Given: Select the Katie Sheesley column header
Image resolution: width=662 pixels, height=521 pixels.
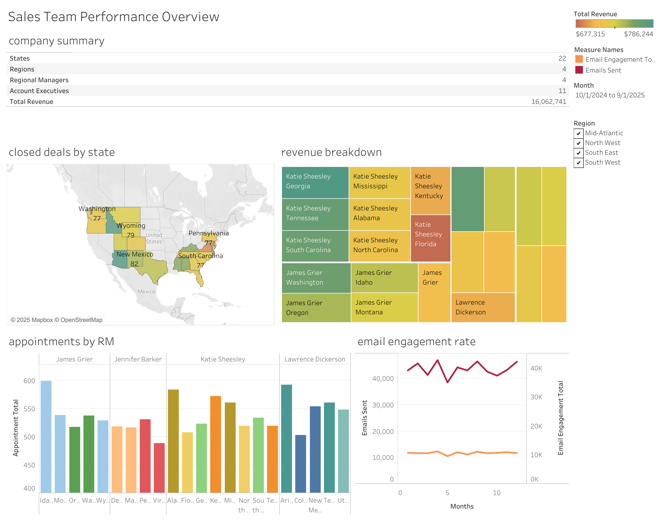Looking at the screenshot, I should [x=223, y=359].
